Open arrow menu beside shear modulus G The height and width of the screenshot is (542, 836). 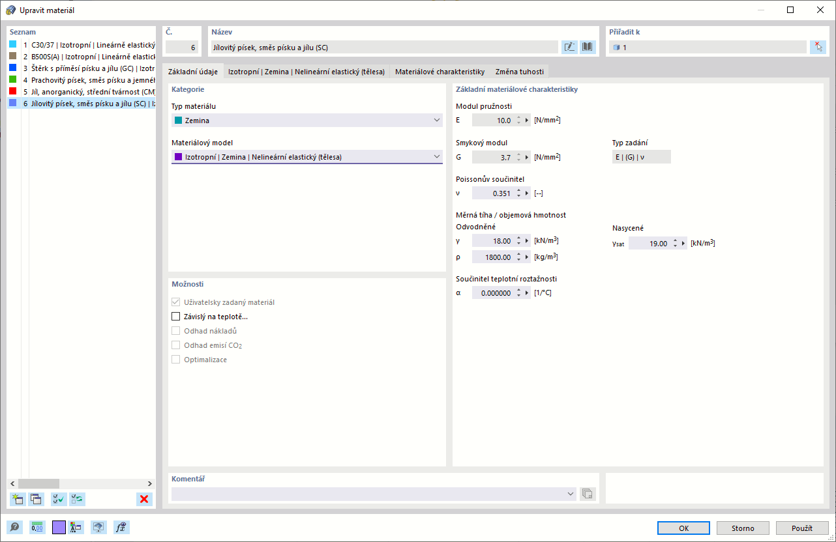pos(527,157)
